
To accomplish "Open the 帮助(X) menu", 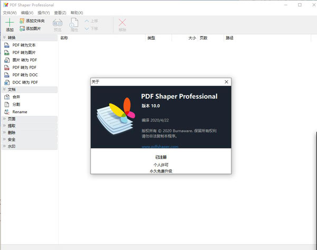I will pos(77,13).
